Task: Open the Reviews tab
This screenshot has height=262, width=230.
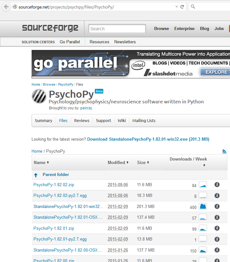Action: (x=82, y=120)
